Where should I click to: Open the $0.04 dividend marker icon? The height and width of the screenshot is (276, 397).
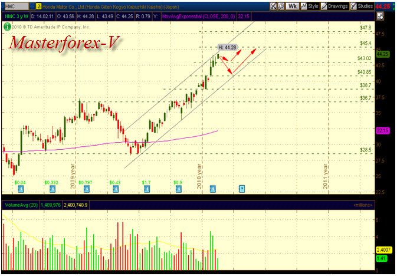point(21,189)
